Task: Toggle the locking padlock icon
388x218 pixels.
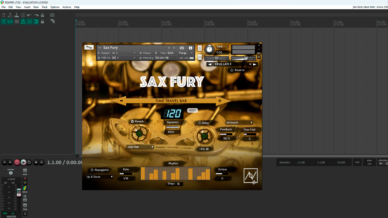Action: point(43,22)
